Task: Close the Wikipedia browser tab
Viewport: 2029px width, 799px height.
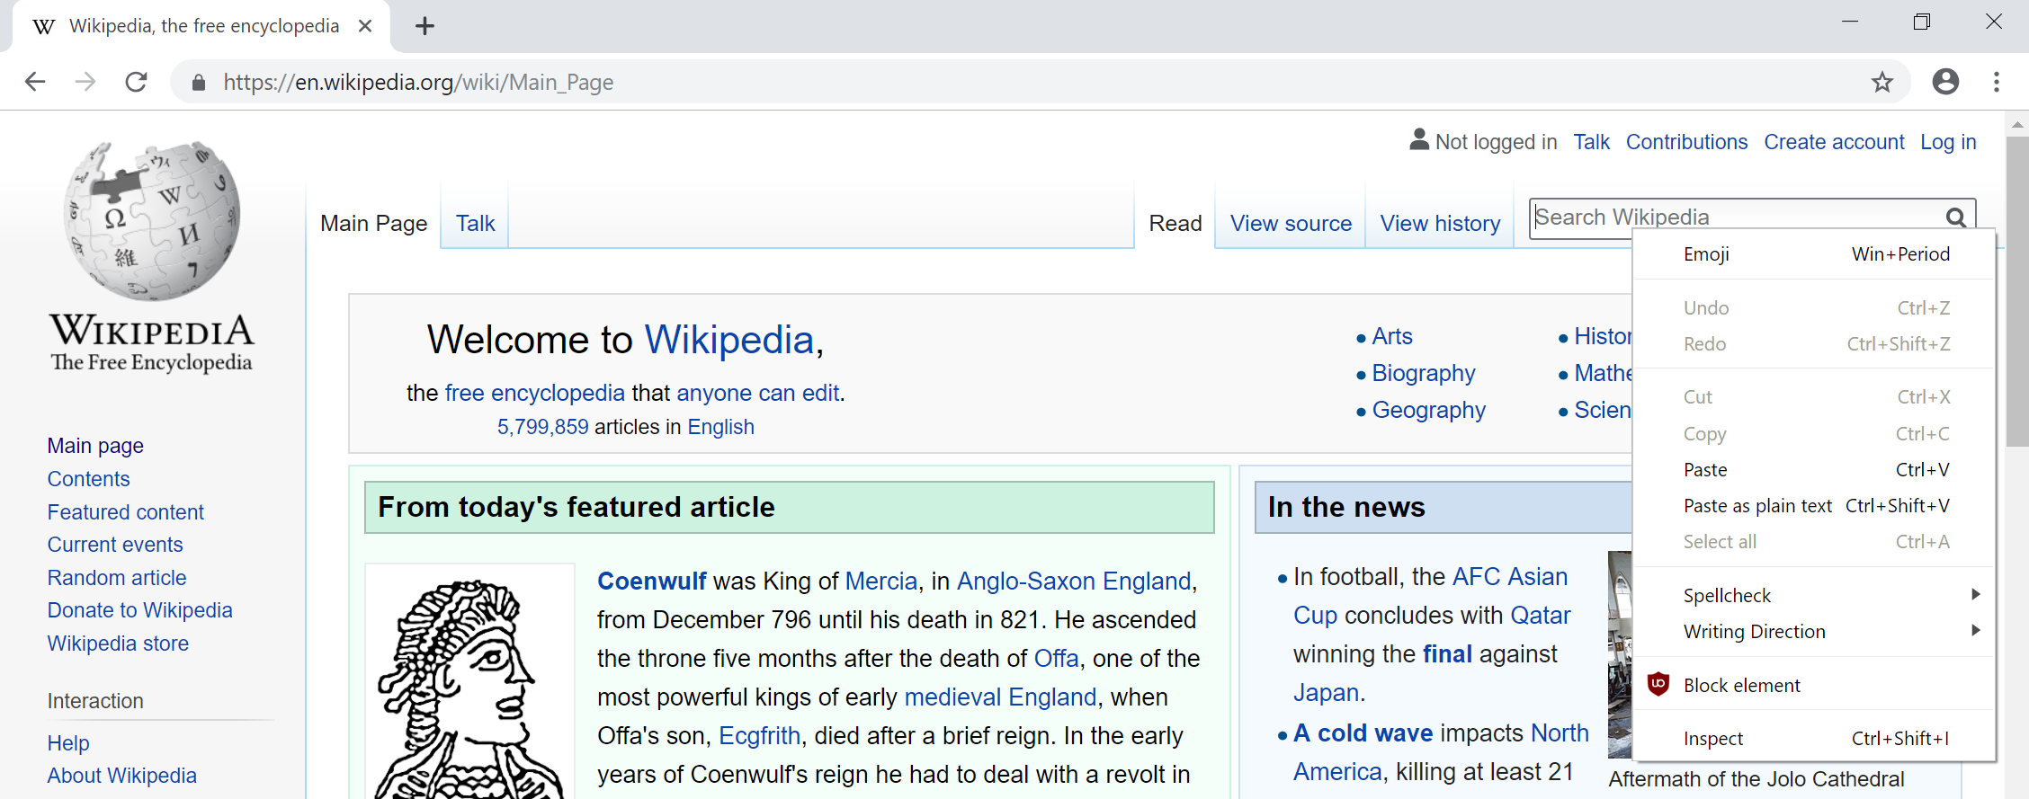Action: (x=365, y=26)
